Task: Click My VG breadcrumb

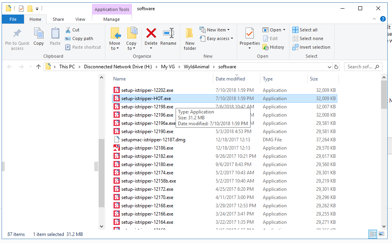Action: [168, 67]
